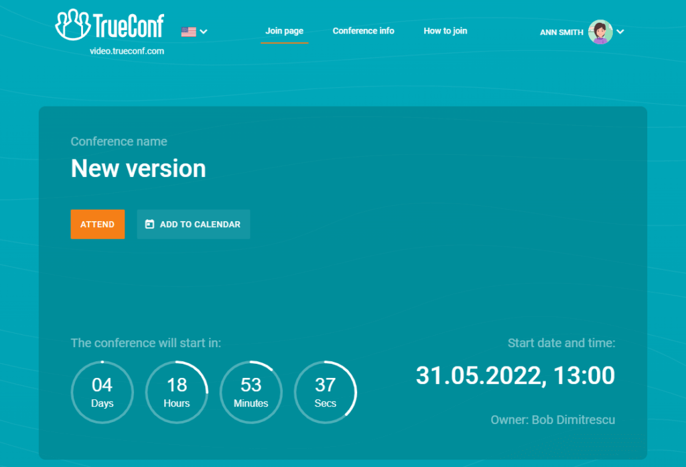Viewport: 686px width, 467px height.
Task: Switch to the Conference info tab
Action: pos(363,31)
